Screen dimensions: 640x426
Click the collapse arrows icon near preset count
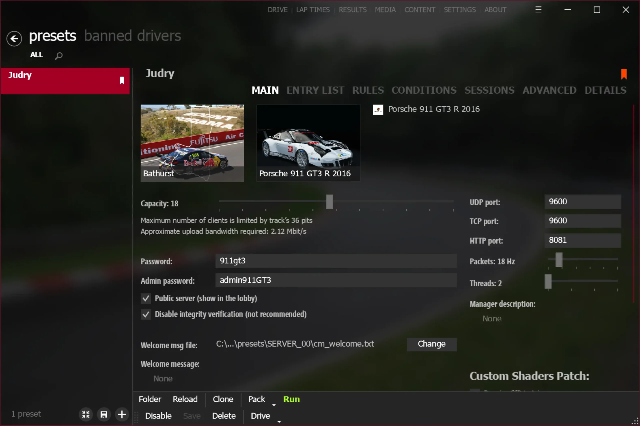tap(86, 414)
